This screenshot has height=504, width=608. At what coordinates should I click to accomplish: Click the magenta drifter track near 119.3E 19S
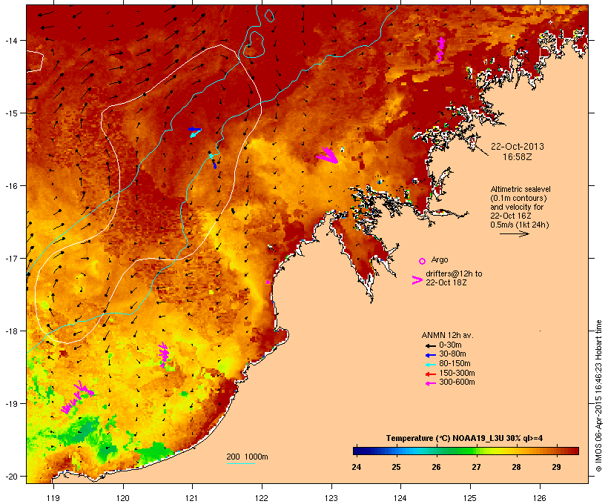point(77,397)
